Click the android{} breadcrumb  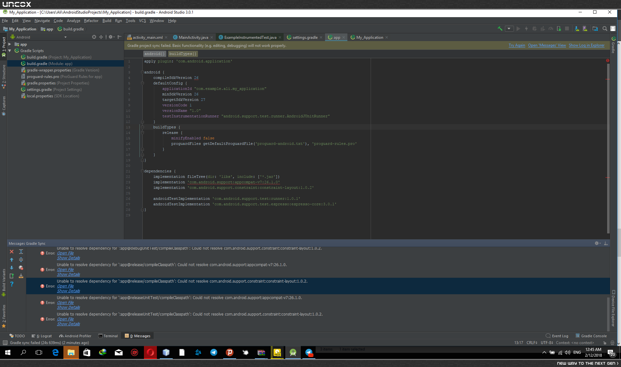[155, 54]
